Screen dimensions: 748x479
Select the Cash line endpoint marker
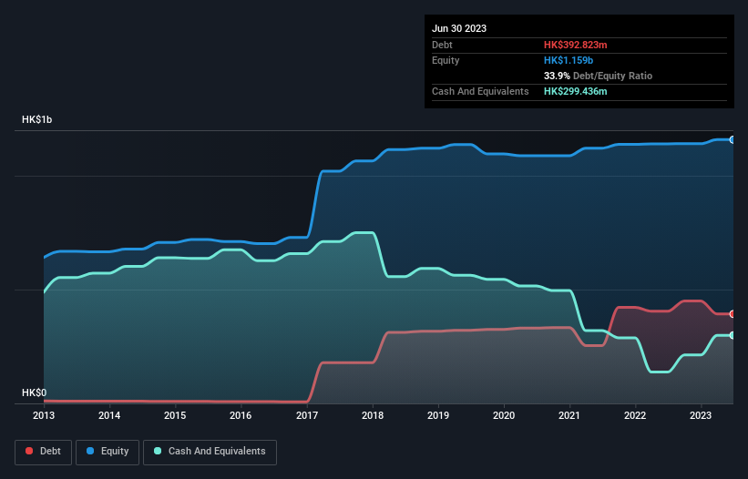pyautogui.click(x=733, y=335)
